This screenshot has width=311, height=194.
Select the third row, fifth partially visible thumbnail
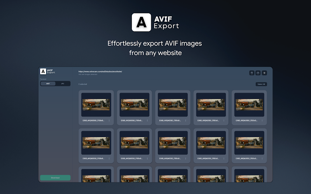(249, 176)
